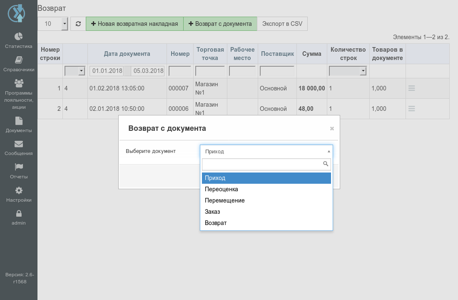Sort by Поставщик column header

277,54
